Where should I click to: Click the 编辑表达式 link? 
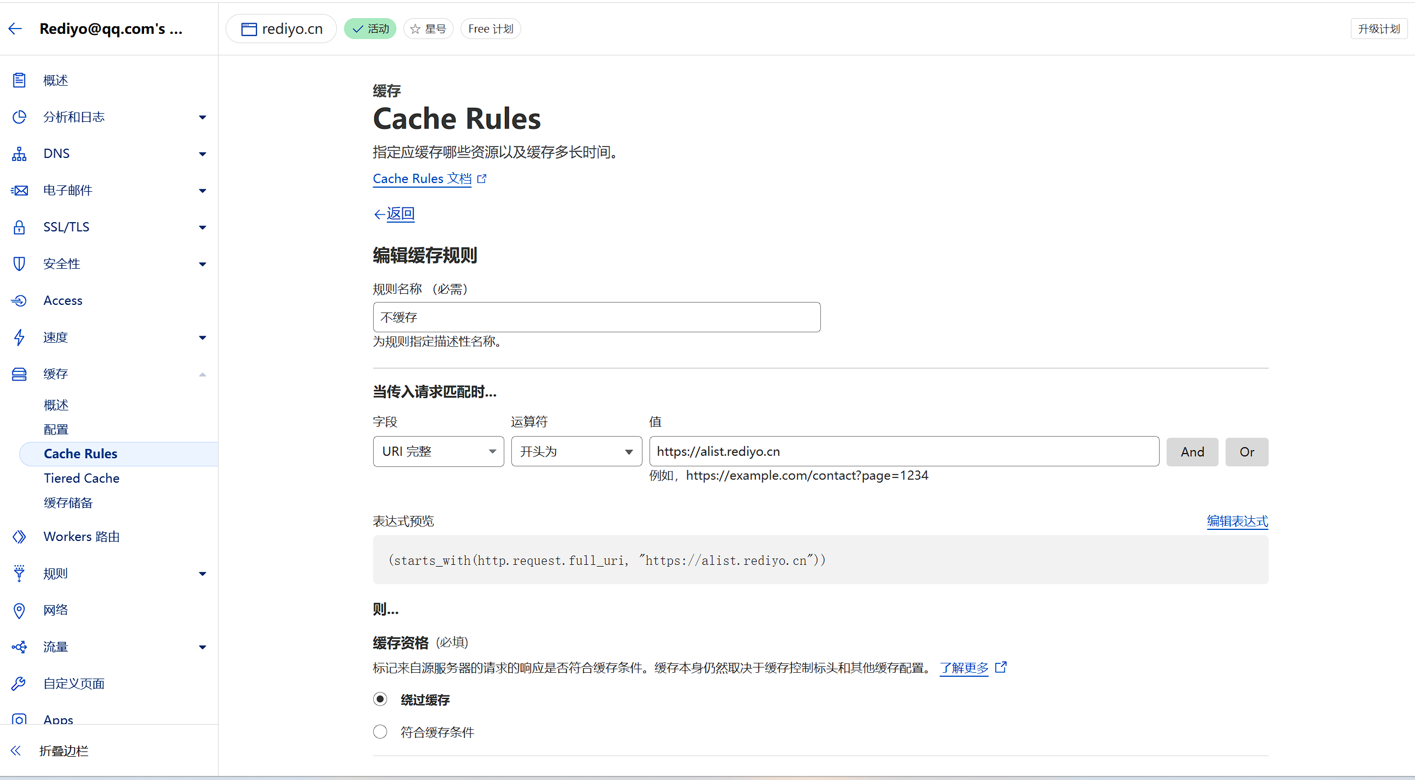pos(1237,521)
